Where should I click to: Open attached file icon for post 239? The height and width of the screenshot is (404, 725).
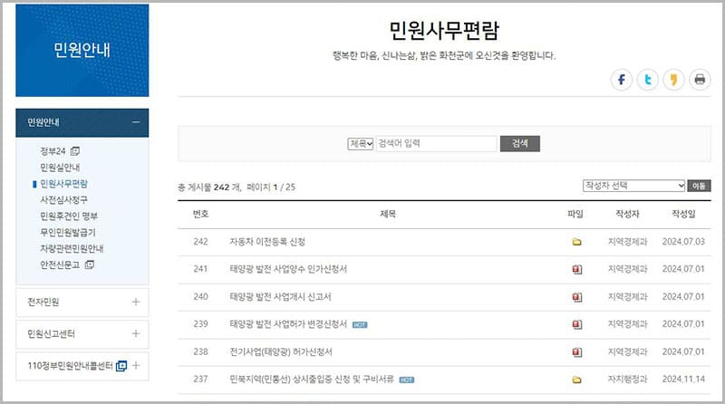(x=576, y=324)
